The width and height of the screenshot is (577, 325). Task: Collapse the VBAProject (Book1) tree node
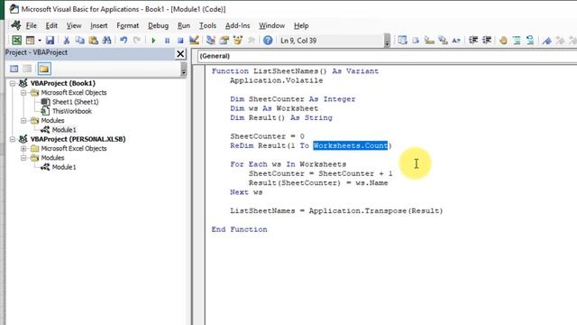tap(13, 83)
